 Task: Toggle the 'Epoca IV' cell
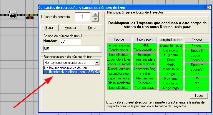(197, 60)
